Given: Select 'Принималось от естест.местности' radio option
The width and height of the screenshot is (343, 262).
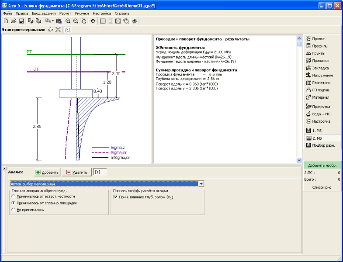Looking at the screenshot, I should pos(13,197).
